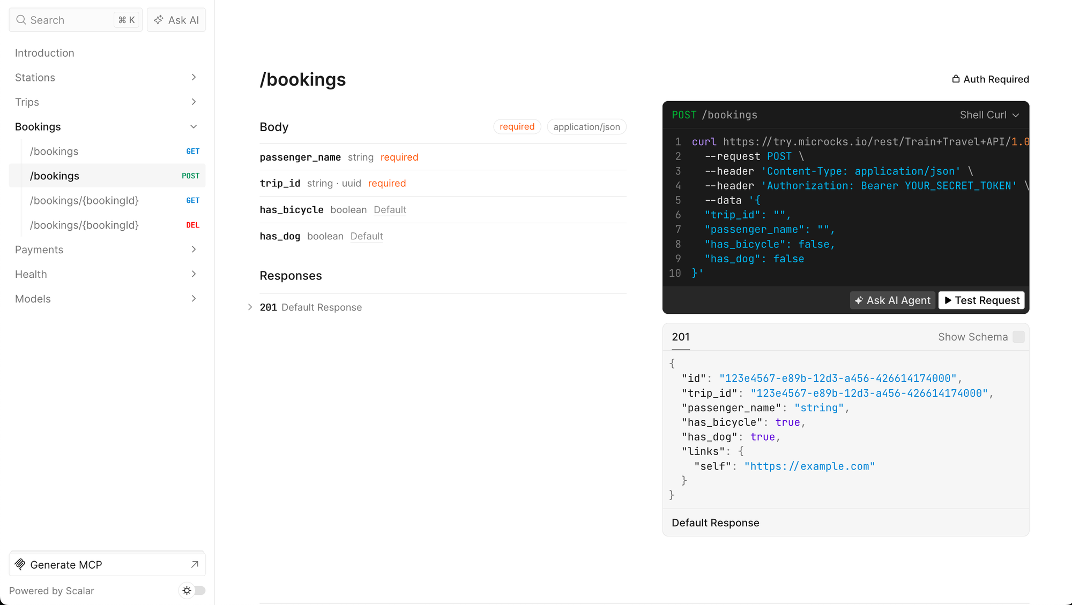Expand the Stations section chevron
Viewport: 1072px width, 605px height.
(193, 77)
